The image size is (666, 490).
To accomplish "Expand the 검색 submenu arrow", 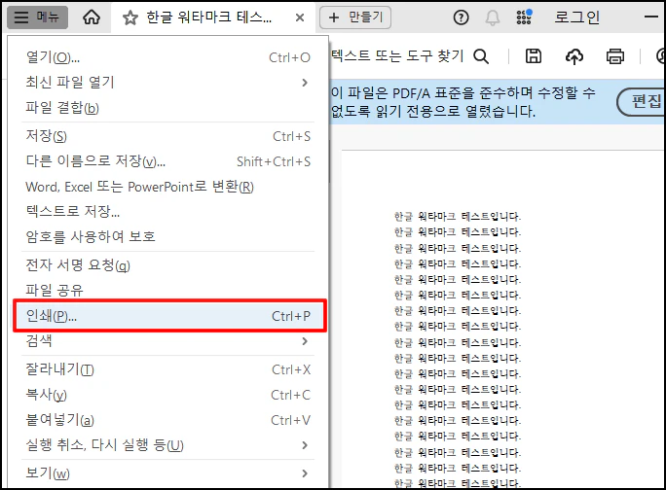I will pos(305,341).
